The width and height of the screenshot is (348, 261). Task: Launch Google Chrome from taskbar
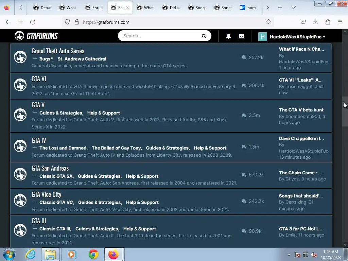tap(93, 254)
